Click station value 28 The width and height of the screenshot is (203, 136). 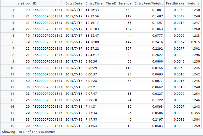pos(28,94)
